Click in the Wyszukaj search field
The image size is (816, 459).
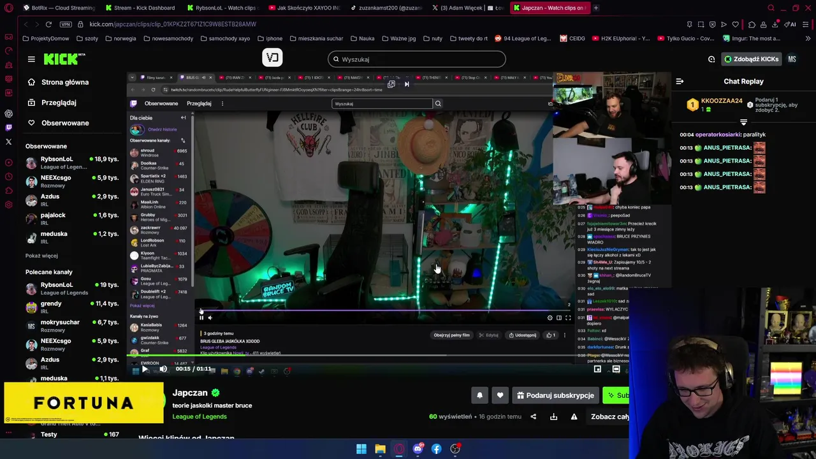click(417, 59)
